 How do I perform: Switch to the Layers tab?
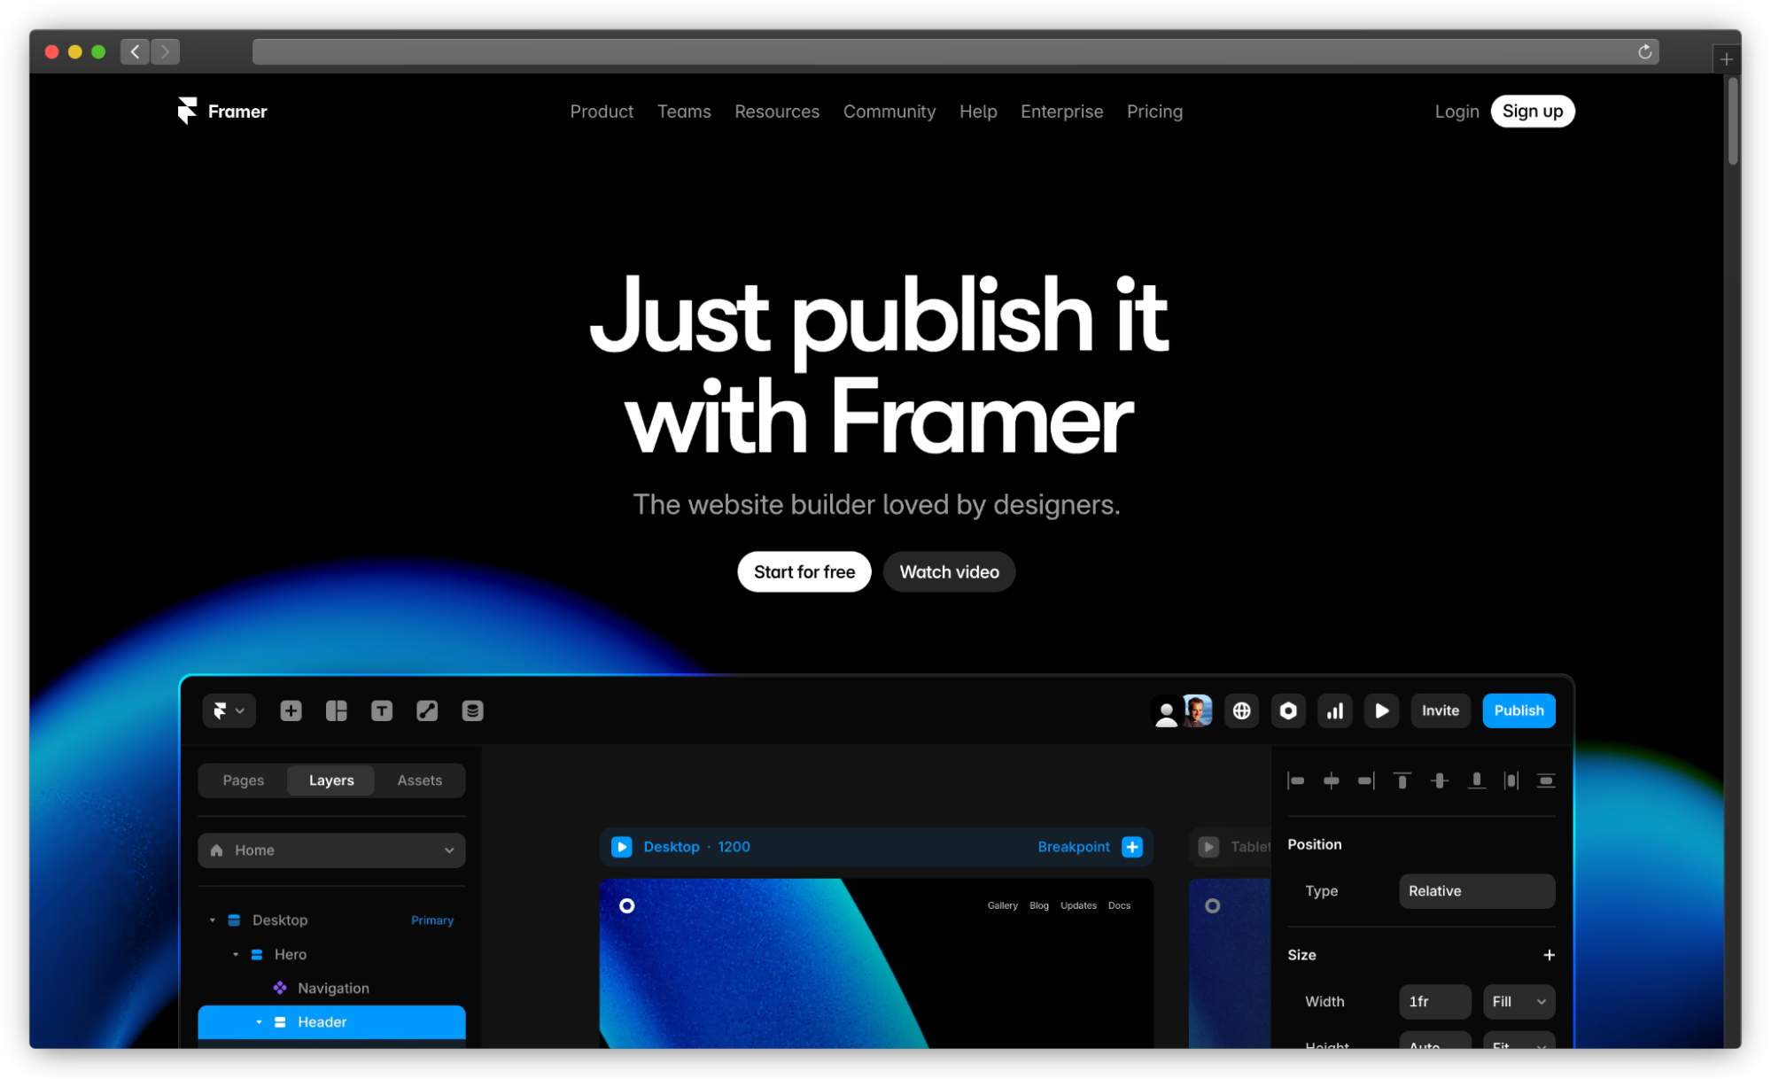(x=330, y=780)
